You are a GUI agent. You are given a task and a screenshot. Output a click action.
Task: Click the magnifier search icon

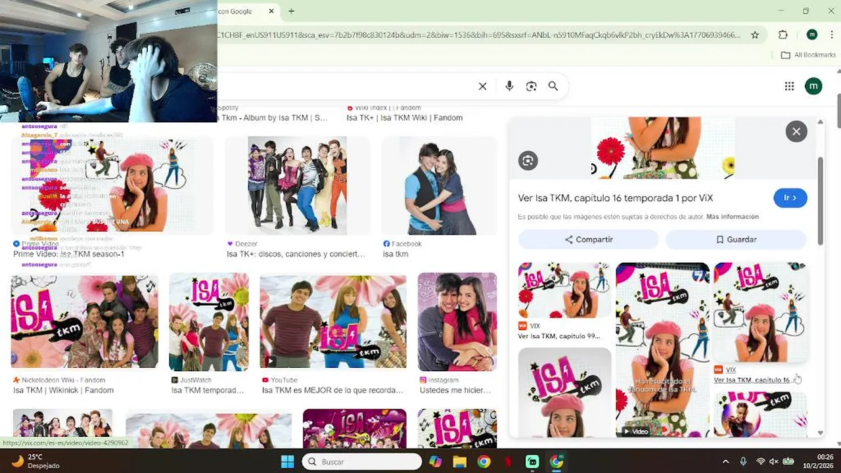click(553, 86)
